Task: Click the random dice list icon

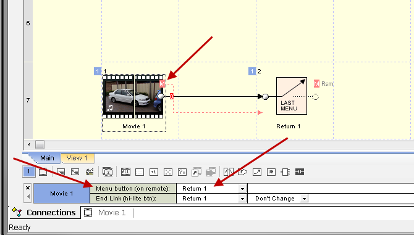Action: click(x=168, y=172)
